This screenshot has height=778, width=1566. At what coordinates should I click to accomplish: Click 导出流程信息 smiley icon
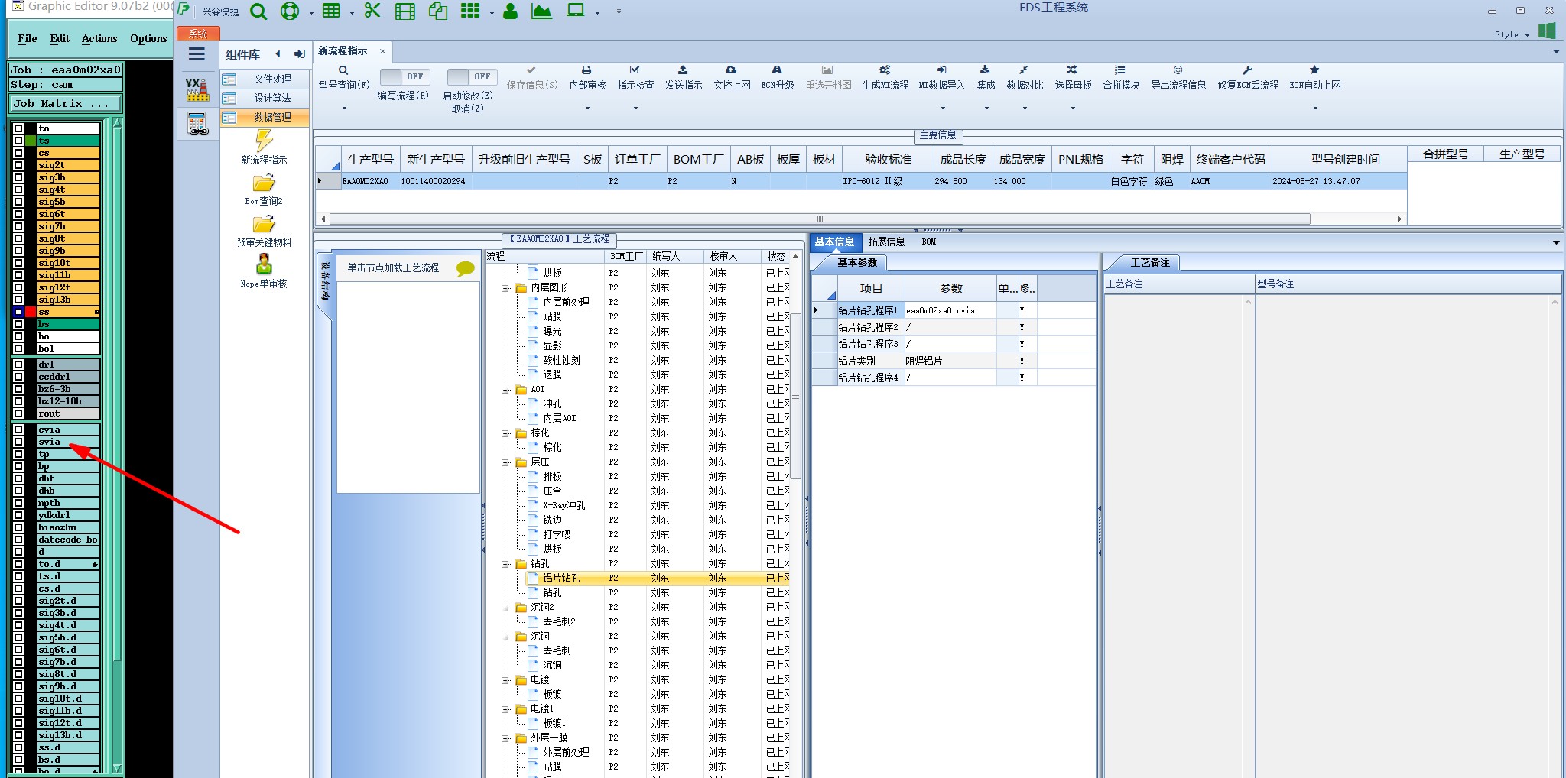[1178, 70]
